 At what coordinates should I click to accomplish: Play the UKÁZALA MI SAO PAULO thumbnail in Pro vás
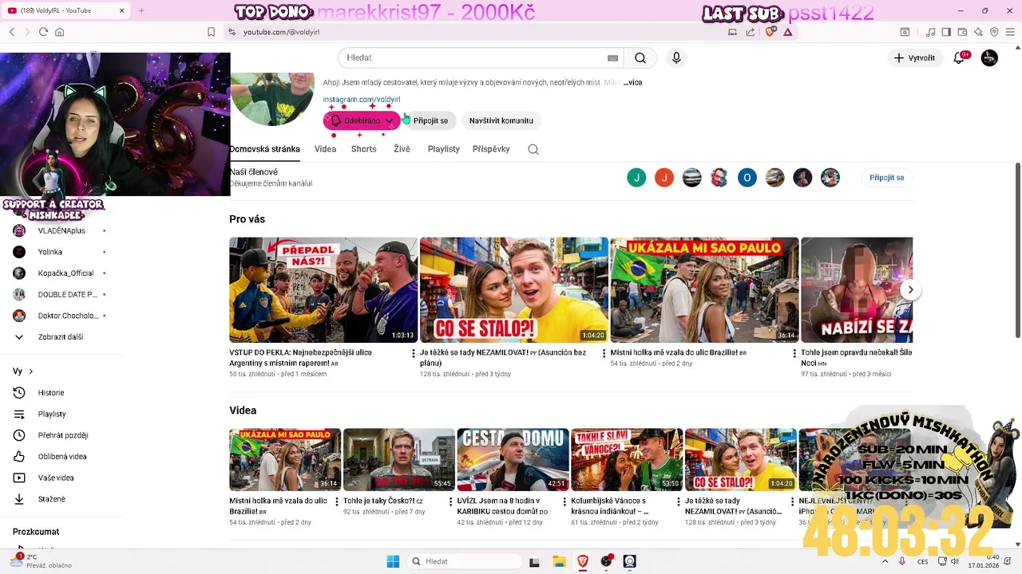pos(704,290)
